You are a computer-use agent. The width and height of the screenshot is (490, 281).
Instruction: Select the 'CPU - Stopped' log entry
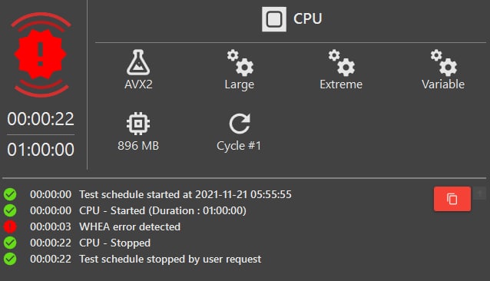coord(114,243)
